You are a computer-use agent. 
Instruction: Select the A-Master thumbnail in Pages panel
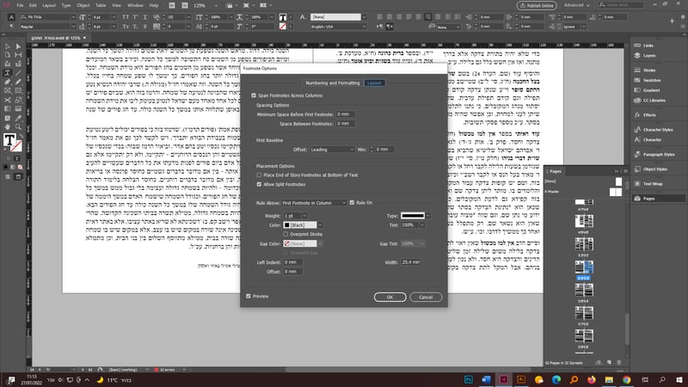click(x=616, y=192)
